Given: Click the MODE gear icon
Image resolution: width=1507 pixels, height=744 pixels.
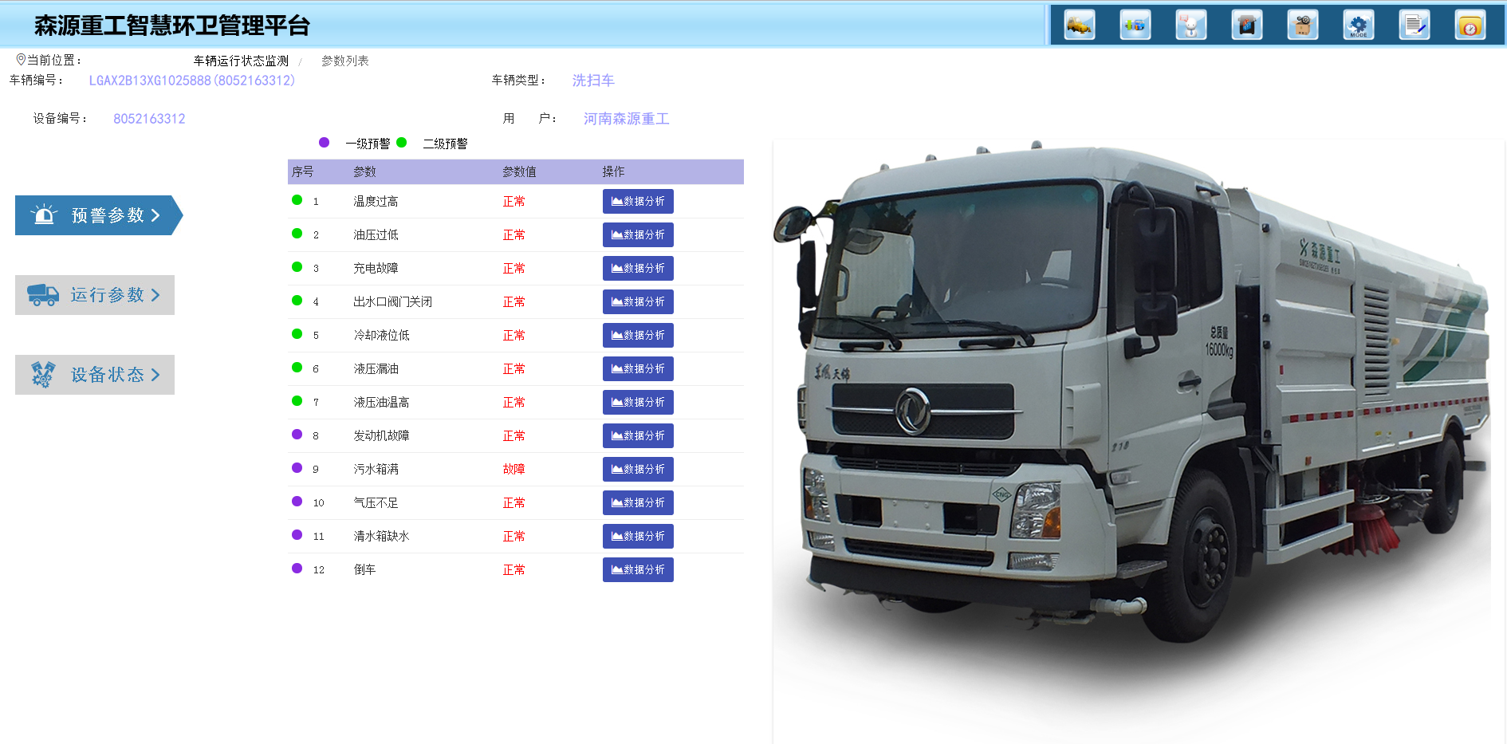Looking at the screenshot, I should coord(1358,26).
